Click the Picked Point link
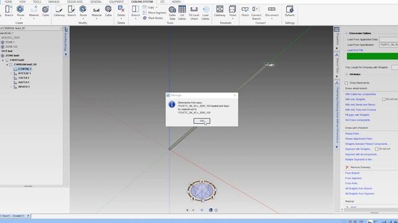 tap(352, 134)
